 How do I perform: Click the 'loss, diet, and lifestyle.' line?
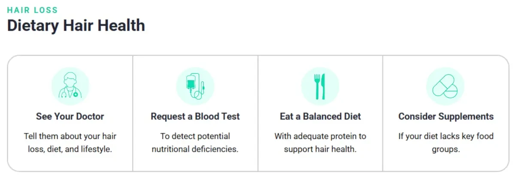70,150
